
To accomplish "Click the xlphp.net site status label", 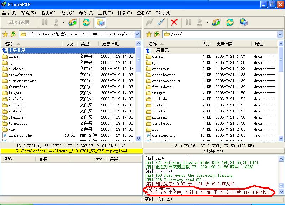I will (214, 151).
